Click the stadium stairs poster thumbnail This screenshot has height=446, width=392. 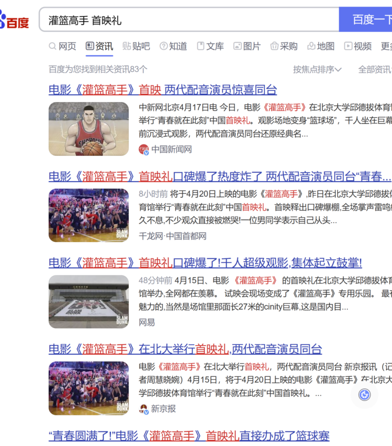point(89,302)
